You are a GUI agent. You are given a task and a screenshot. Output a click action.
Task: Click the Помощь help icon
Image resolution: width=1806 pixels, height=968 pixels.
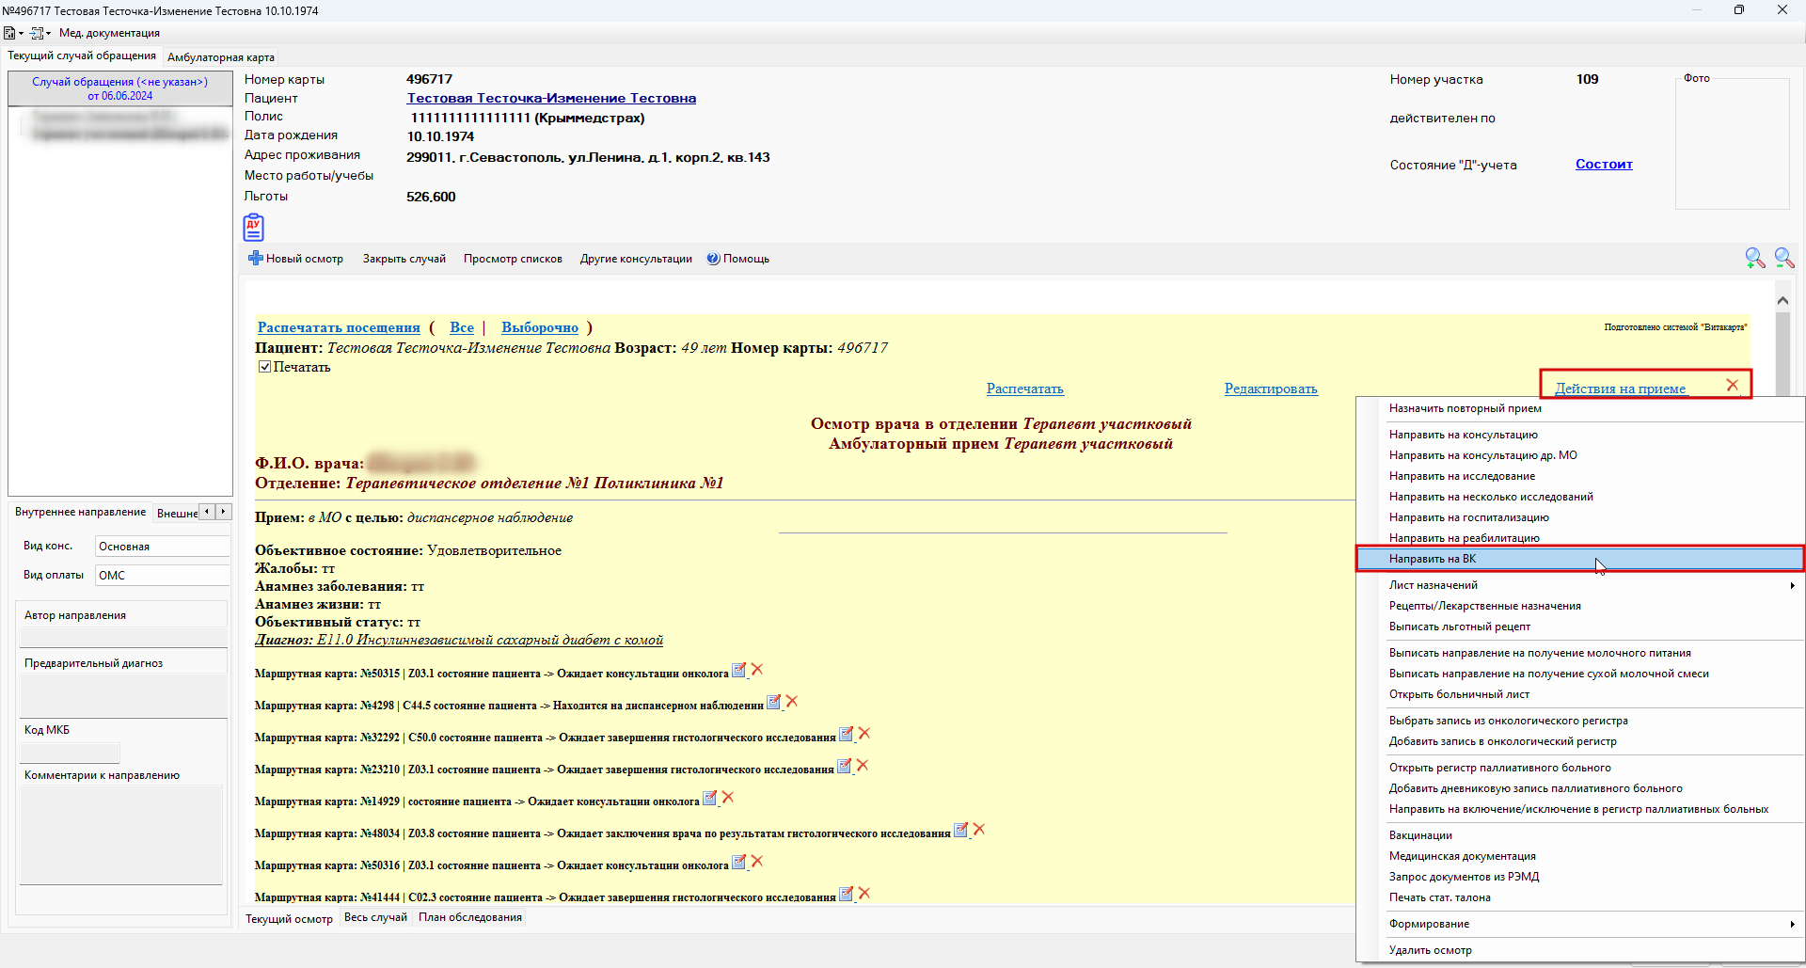click(x=713, y=259)
